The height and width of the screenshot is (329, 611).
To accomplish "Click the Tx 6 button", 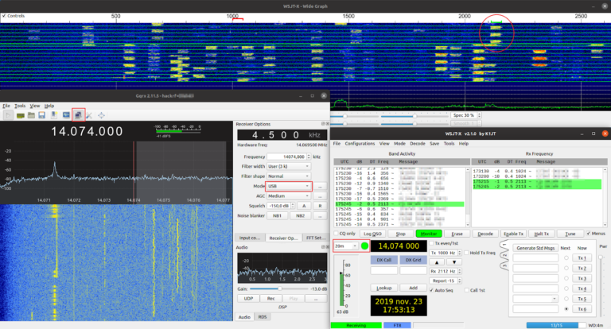I will click(582, 309).
